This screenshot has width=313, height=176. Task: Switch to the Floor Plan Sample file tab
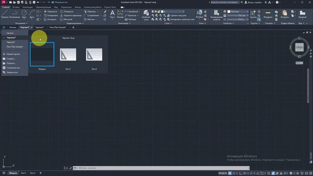58,27
